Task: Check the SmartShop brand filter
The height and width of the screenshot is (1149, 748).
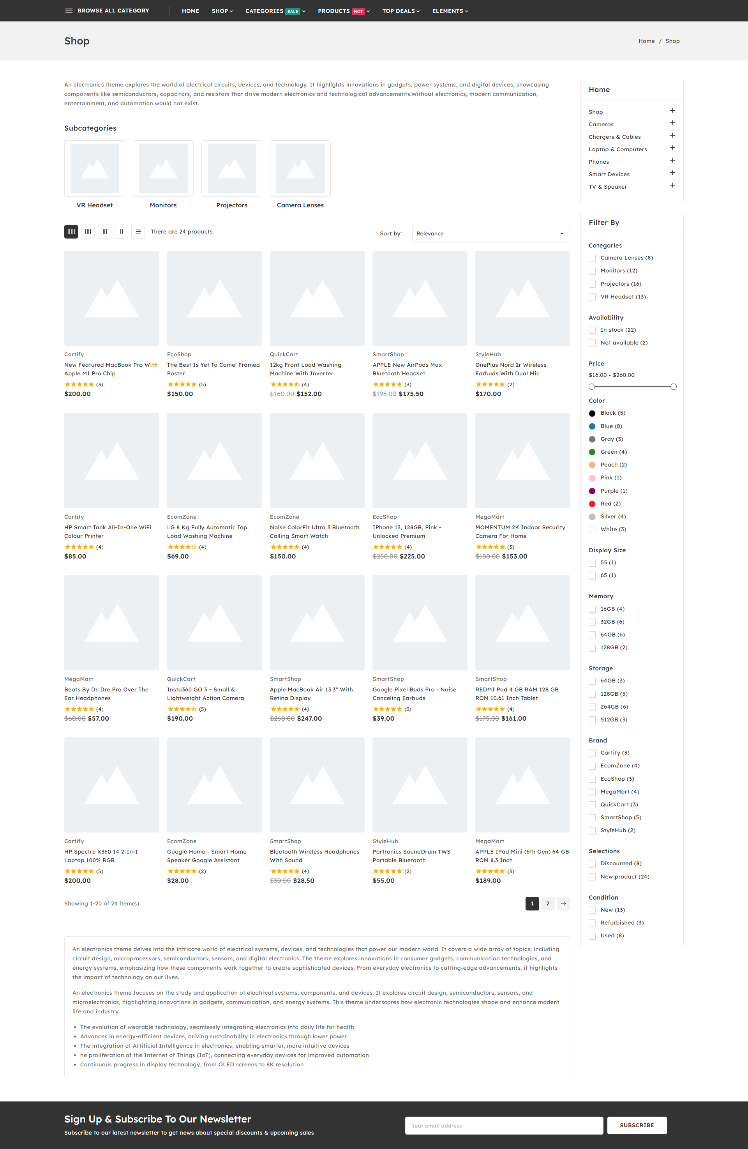Action: click(592, 818)
